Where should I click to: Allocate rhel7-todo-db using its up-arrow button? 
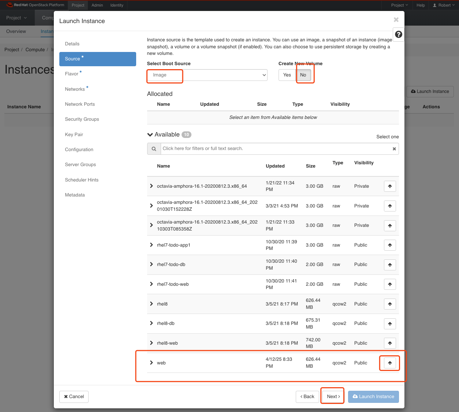390,265
